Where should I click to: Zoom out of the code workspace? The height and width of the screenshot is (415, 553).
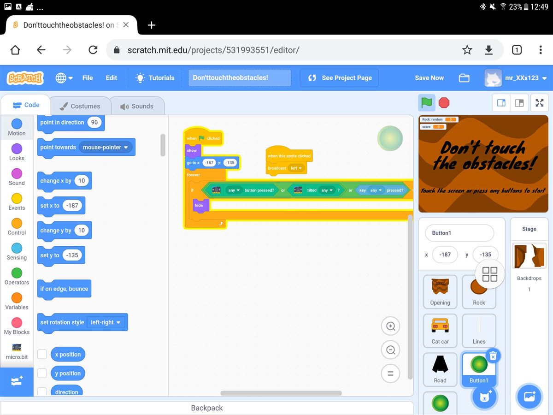tap(390, 350)
